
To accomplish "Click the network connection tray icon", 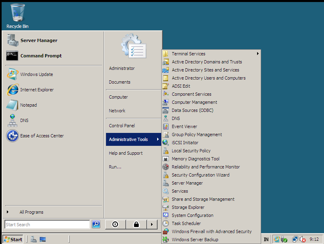I will point(295,240).
